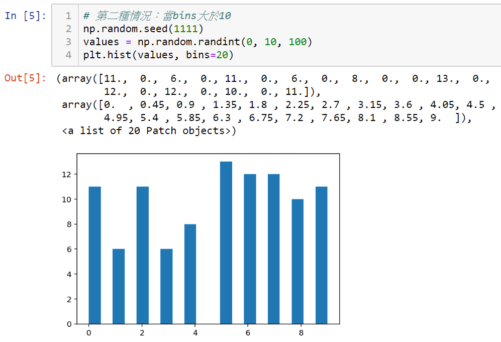Screen dimensions: 501x342
Task: Click the 8 label on the x-axis
Action: (301, 332)
